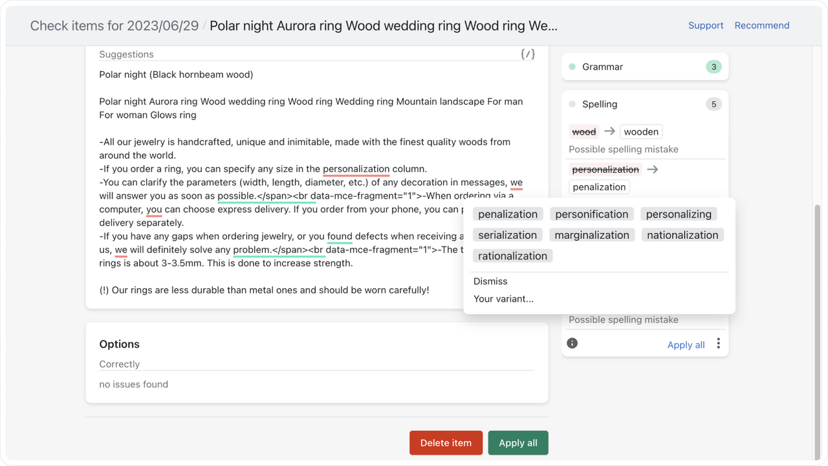Viewport: 828px width, 466px height.
Task: Apply the 'wooden' replacement
Action: 641,131
